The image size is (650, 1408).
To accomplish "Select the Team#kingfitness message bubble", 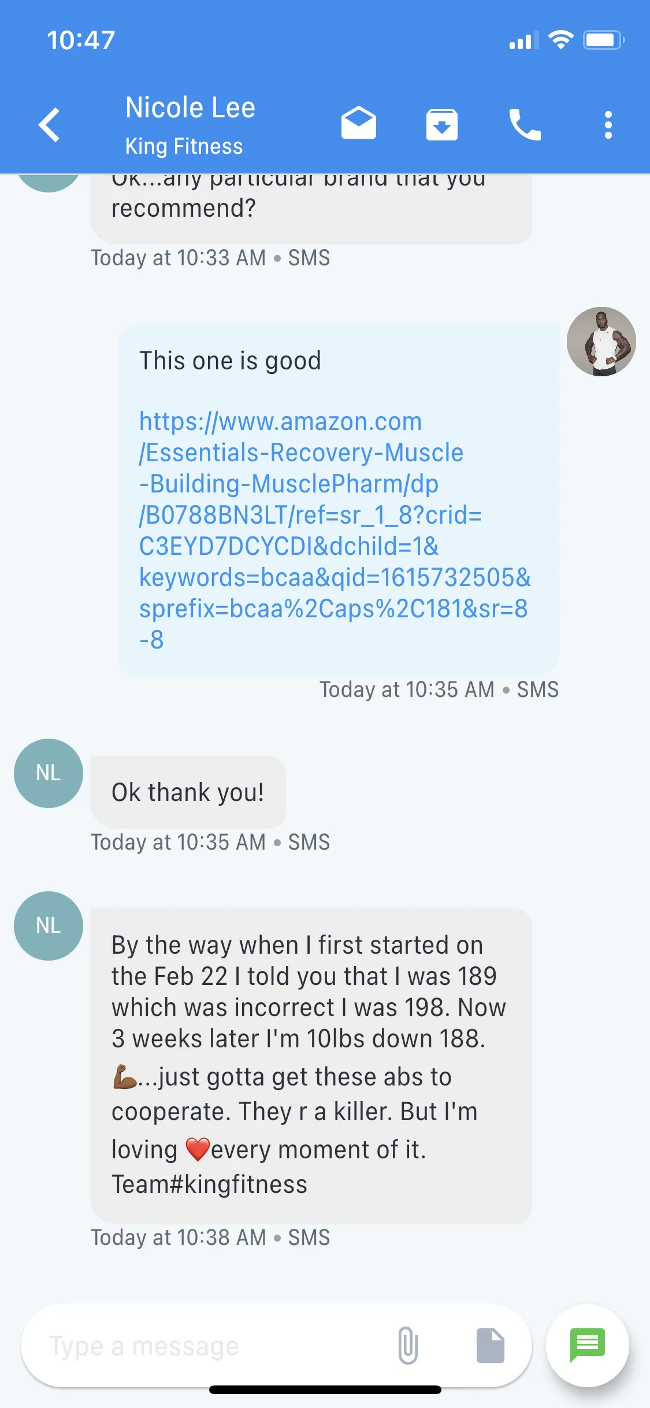I will pos(311,1065).
